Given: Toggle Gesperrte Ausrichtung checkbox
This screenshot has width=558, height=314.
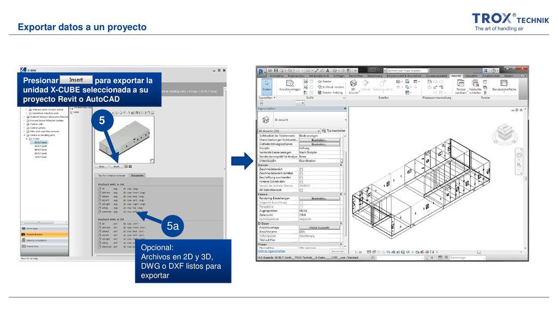Looking at the screenshot, I should tap(301, 202).
